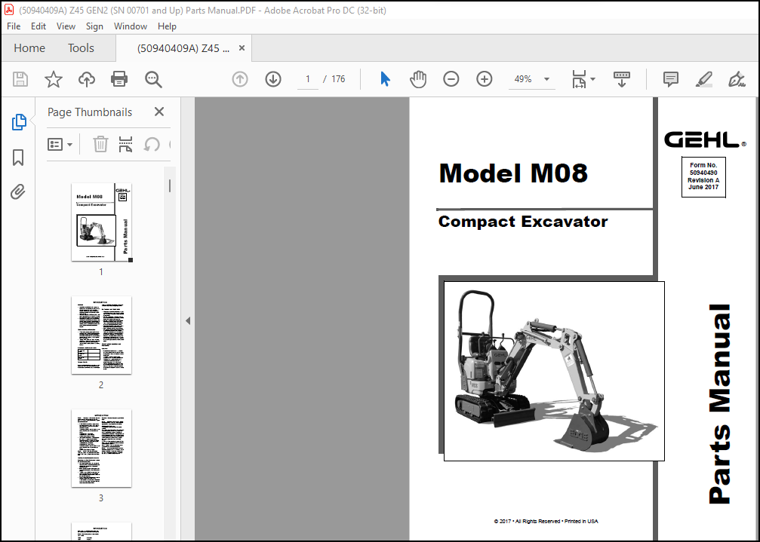Rotate page counterclockwise icon

coord(152,144)
